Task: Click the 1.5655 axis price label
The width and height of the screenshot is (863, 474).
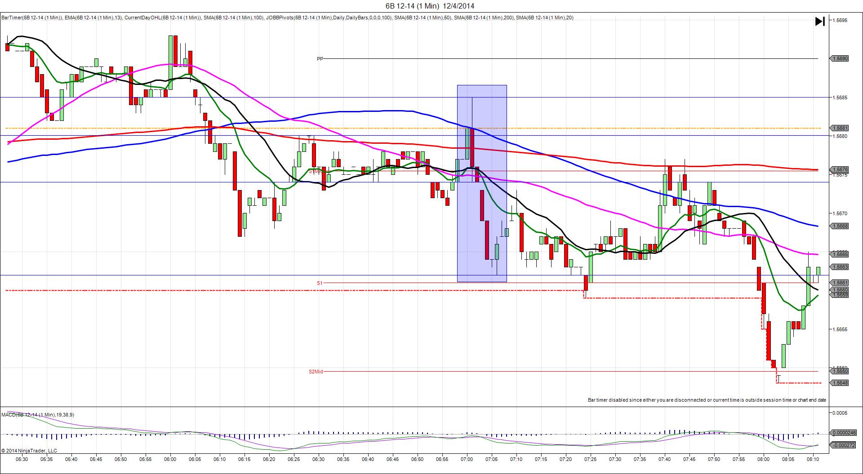Action: pyautogui.click(x=841, y=329)
